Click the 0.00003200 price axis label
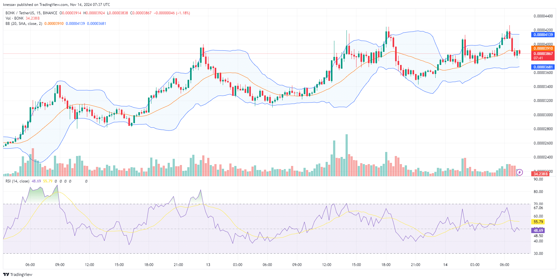Image resolution: width=559 pixels, height=280 pixels. click(543, 101)
